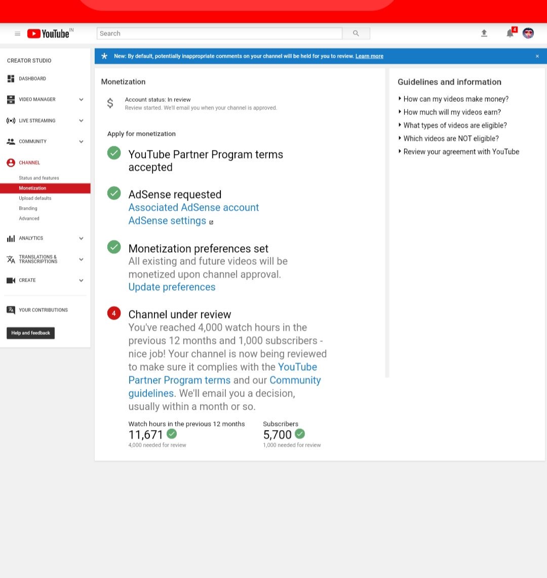Click checkmark beside AdSense requested

pos(114,193)
